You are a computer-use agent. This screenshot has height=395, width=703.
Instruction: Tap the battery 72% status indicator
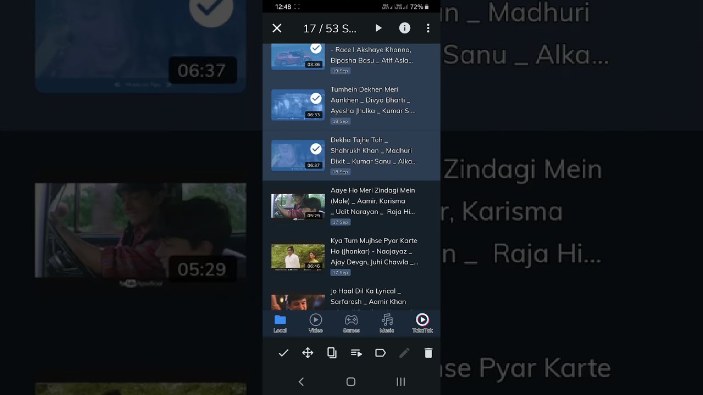420,7
